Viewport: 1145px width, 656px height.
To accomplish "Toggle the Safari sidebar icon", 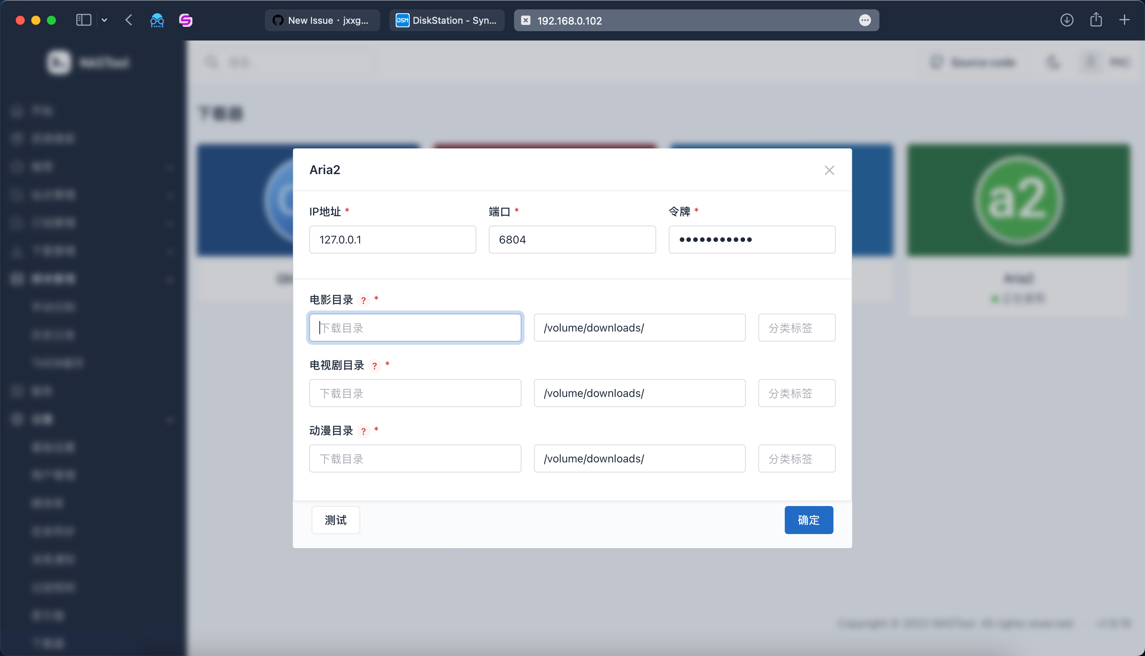I will [84, 20].
